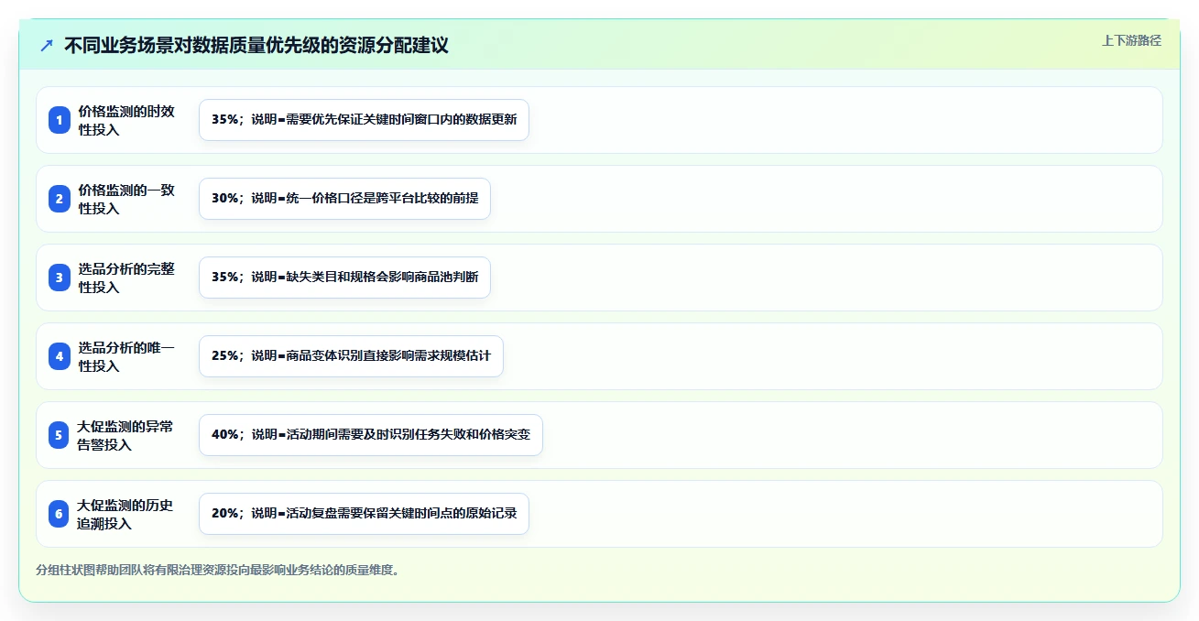Select number badge 1

click(x=60, y=120)
